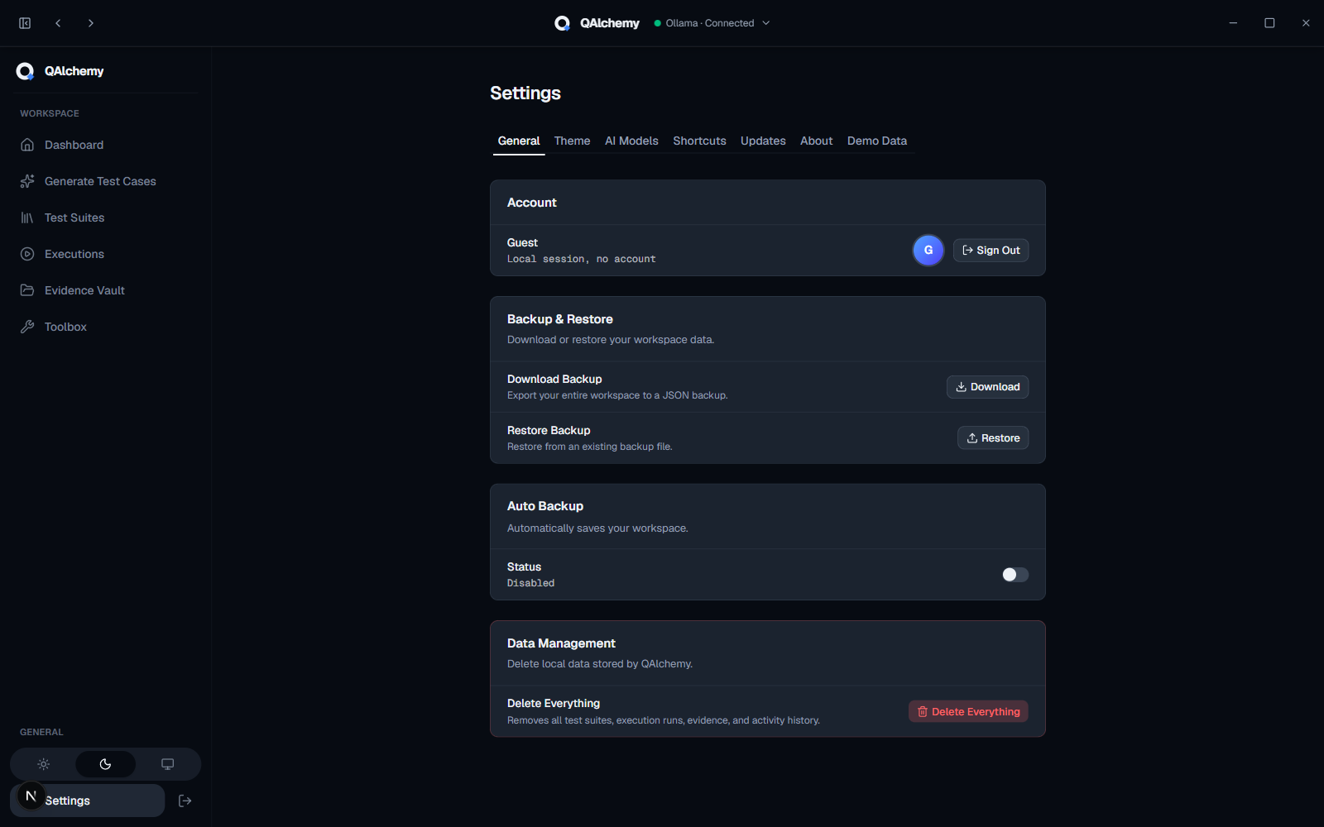Screen dimensions: 1324x827
Task: Open the Test Suites library icon
Action: 27,218
